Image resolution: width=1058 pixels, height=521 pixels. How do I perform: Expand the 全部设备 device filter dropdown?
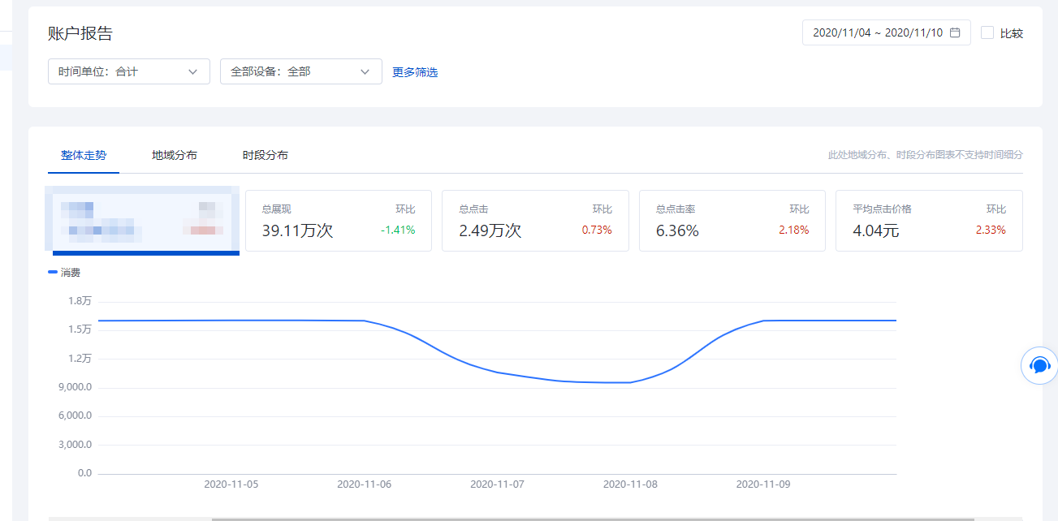(x=300, y=71)
